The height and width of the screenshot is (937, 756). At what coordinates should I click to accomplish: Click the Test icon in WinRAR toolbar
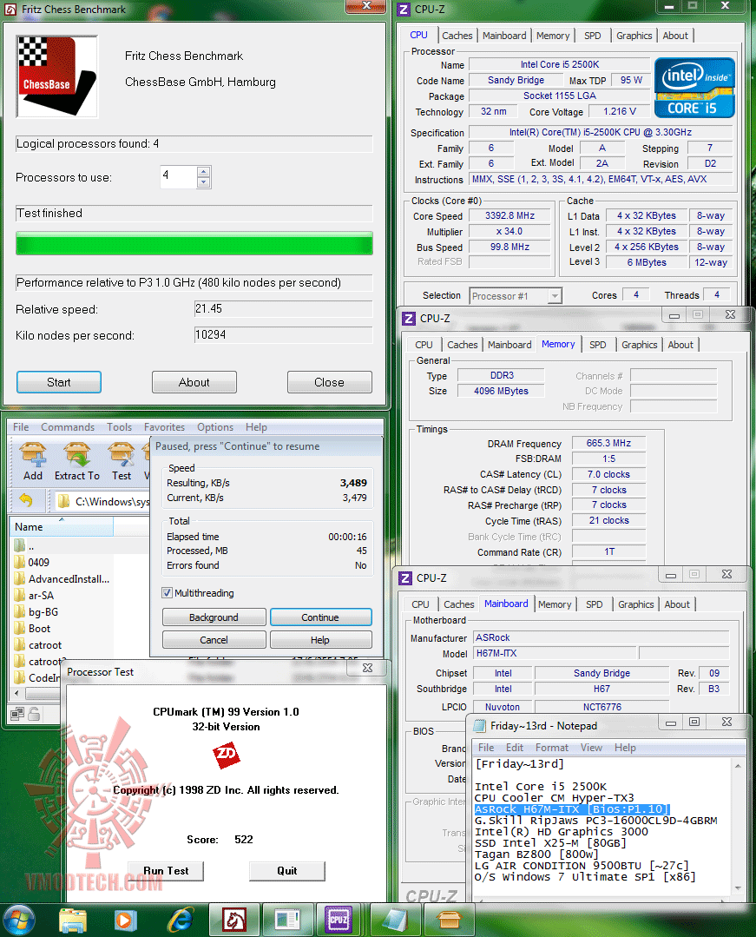122,461
